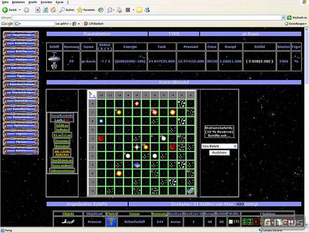Click the Wechseln zu green arrow icon
This screenshot has height=233, width=309.
pos(289,18)
